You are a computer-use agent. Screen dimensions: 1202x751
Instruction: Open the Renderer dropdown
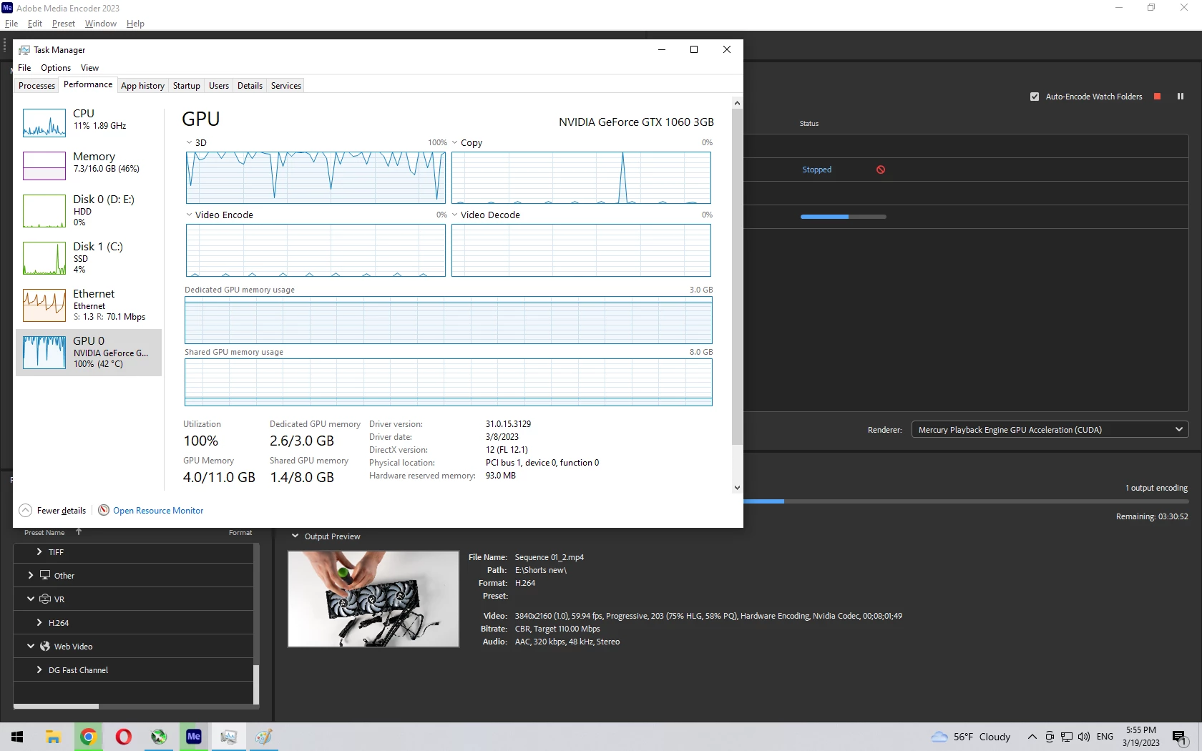click(x=1050, y=429)
